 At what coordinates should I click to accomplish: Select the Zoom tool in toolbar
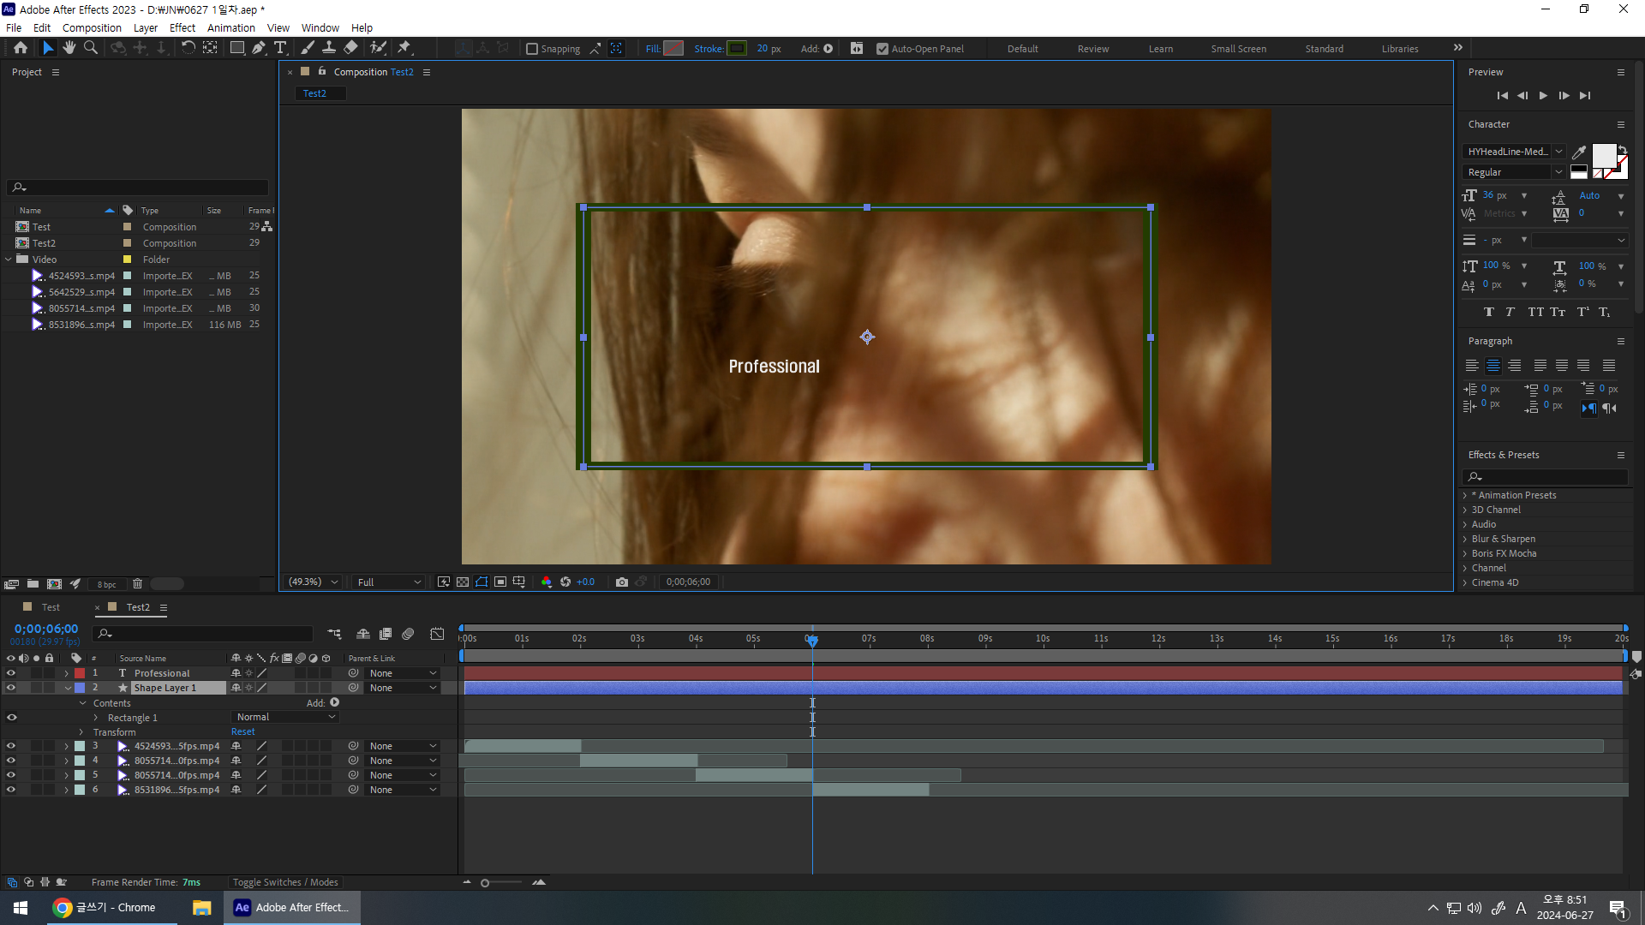91,48
